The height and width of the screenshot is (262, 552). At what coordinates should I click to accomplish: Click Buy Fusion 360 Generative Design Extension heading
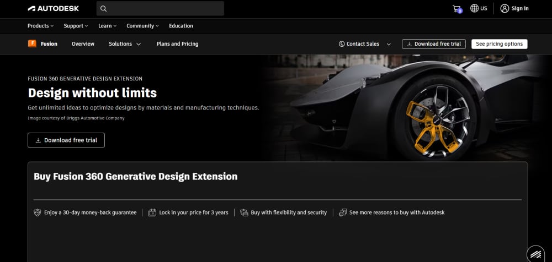coord(136,176)
